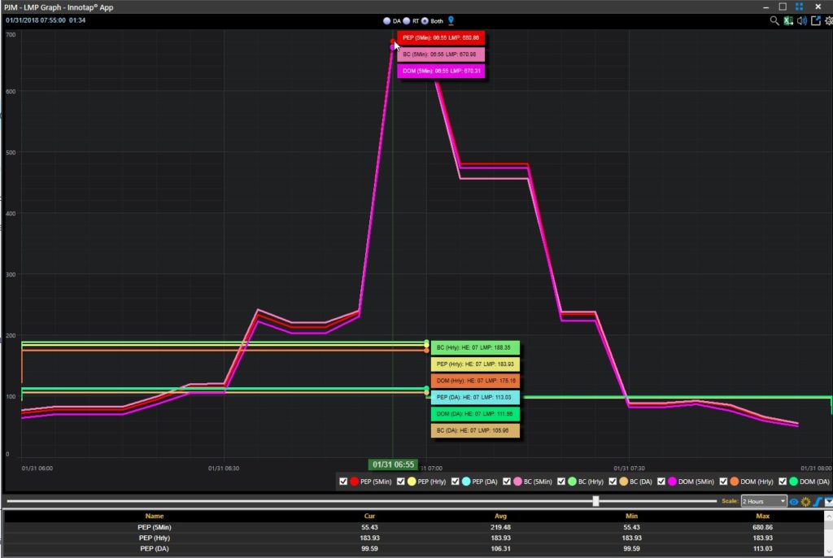Image resolution: width=833 pixels, height=558 pixels.
Task: Click the pink BC (5Min) legend color dot
Action: coord(518,482)
